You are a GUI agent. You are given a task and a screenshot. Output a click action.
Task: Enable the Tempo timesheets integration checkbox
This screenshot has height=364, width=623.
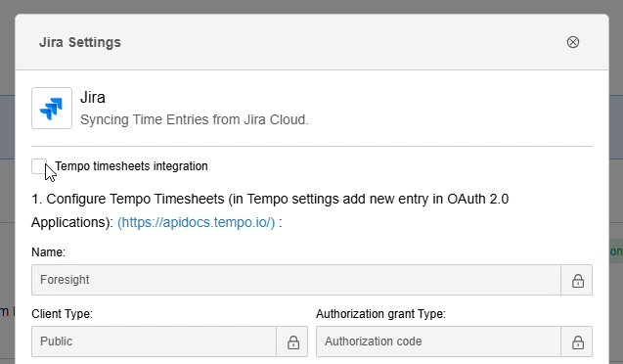point(39,166)
